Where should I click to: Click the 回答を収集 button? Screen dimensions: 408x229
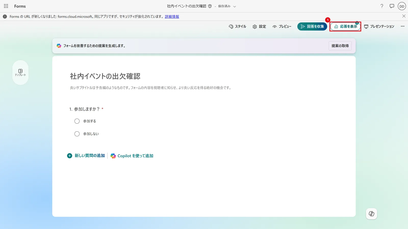[312, 26]
